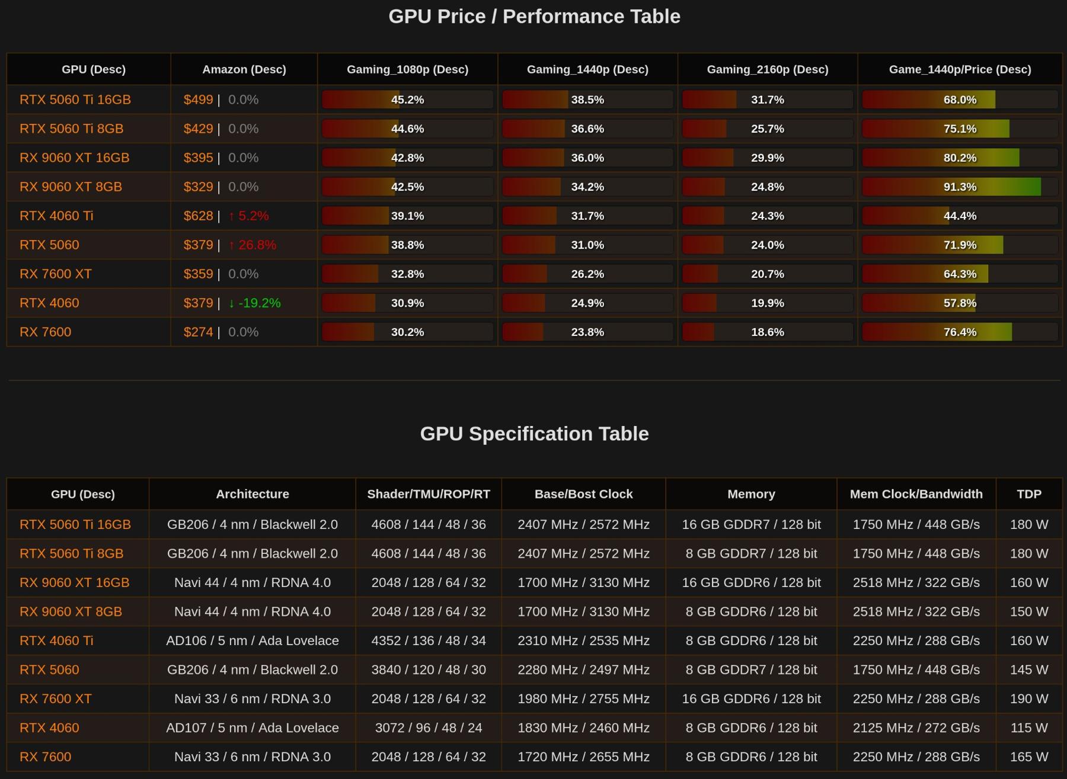Click the ↑ 26.8% price change
The height and width of the screenshot is (779, 1067).
(252, 245)
